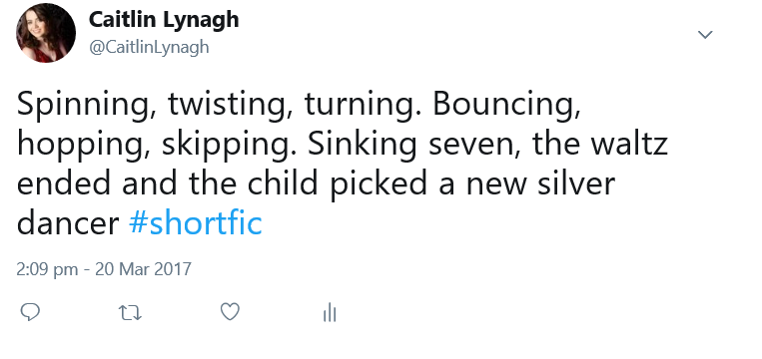
Task: Retweet Caitlin Lynagh's post
Action: pos(130,313)
